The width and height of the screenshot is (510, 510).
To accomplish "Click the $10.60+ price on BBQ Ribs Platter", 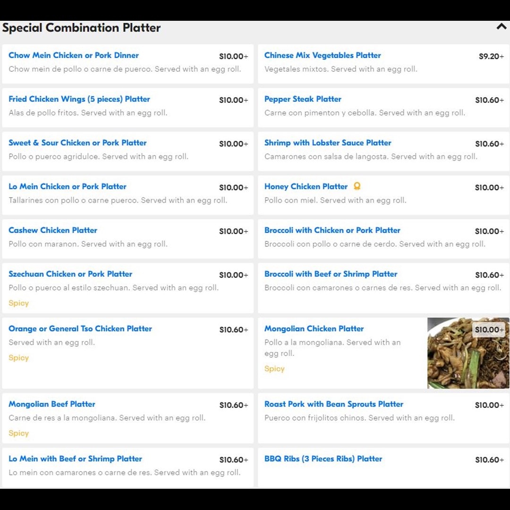I will click(490, 459).
